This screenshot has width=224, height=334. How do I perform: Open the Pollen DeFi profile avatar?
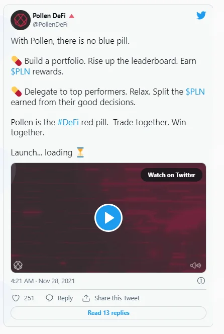[x=21, y=20]
